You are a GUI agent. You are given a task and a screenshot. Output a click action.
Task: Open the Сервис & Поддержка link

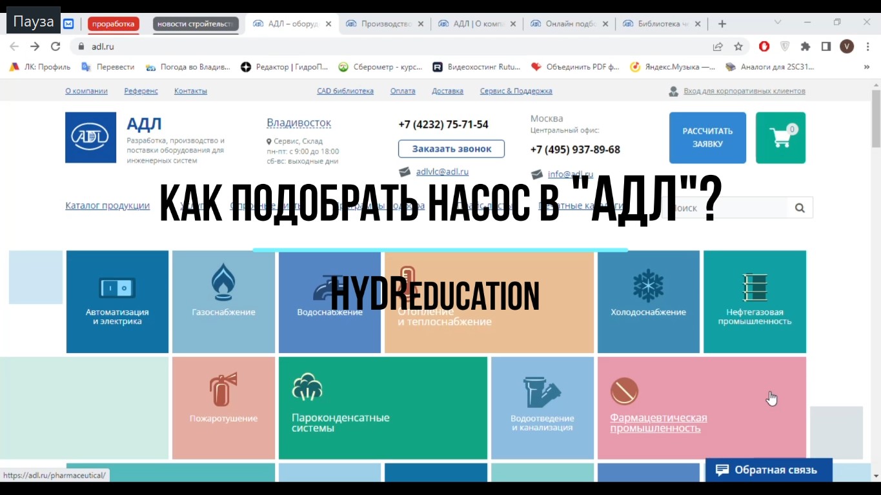[x=516, y=91]
